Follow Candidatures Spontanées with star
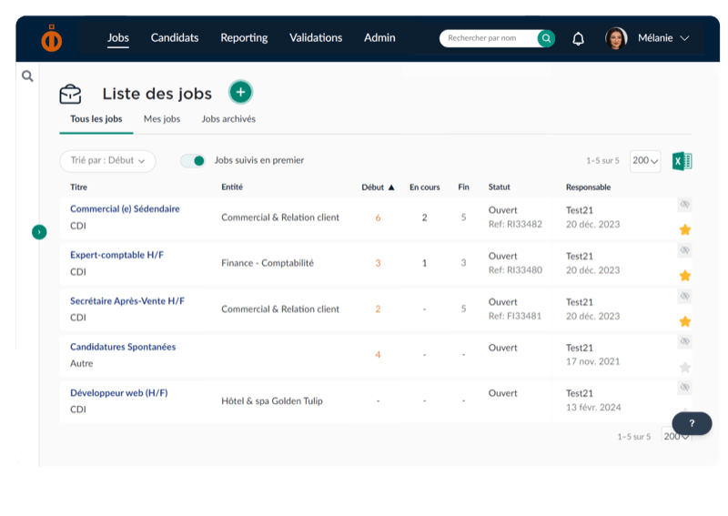The height and width of the screenshot is (516, 728). [x=685, y=368]
